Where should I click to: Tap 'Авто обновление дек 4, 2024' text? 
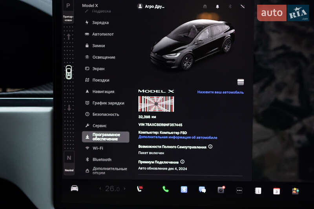162,169
